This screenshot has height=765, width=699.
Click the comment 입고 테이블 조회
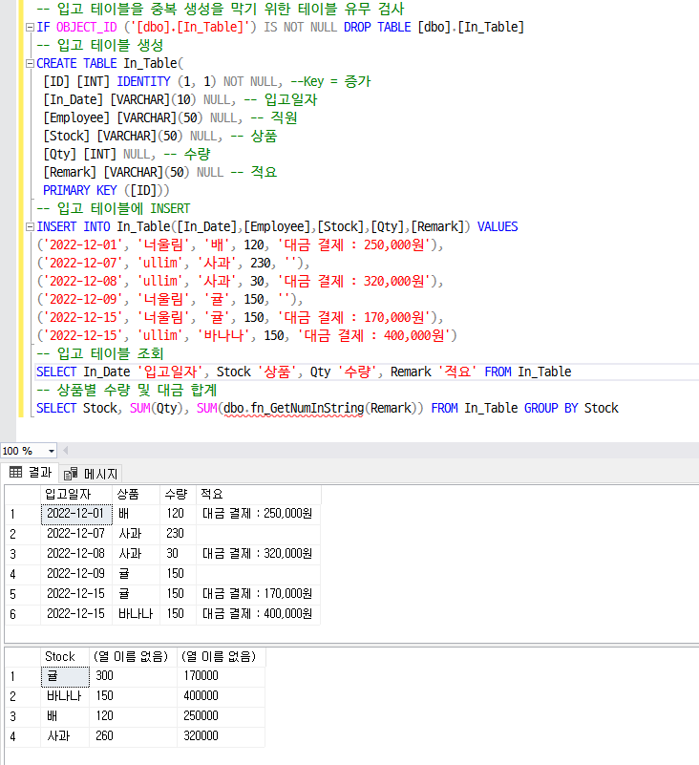100,353
